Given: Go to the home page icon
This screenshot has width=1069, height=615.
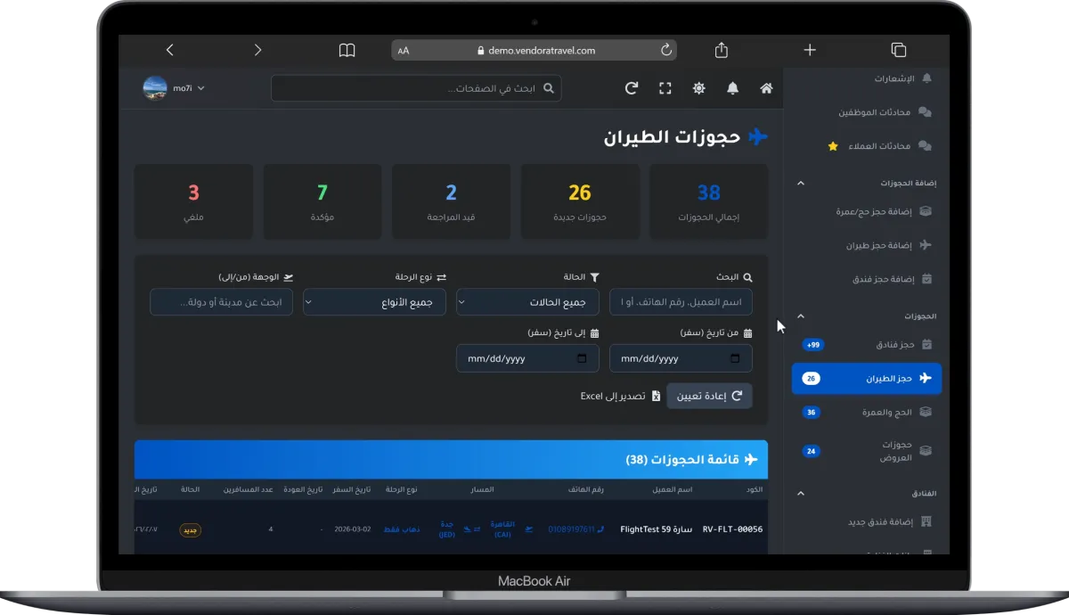Looking at the screenshot, I should [766, 88].
